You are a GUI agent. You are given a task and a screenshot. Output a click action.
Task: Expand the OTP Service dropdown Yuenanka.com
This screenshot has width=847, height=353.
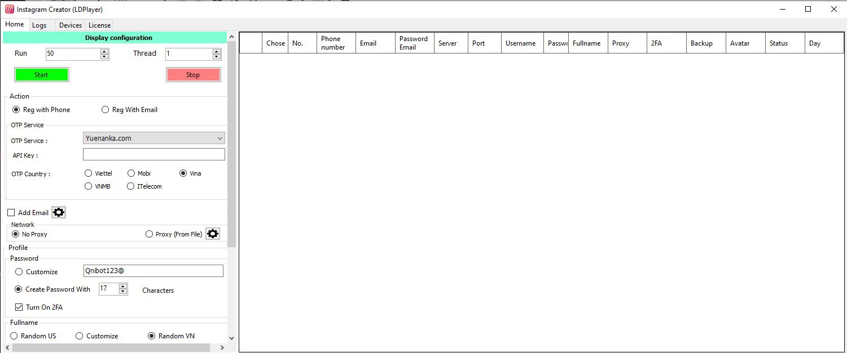click(x=154, y=138)
